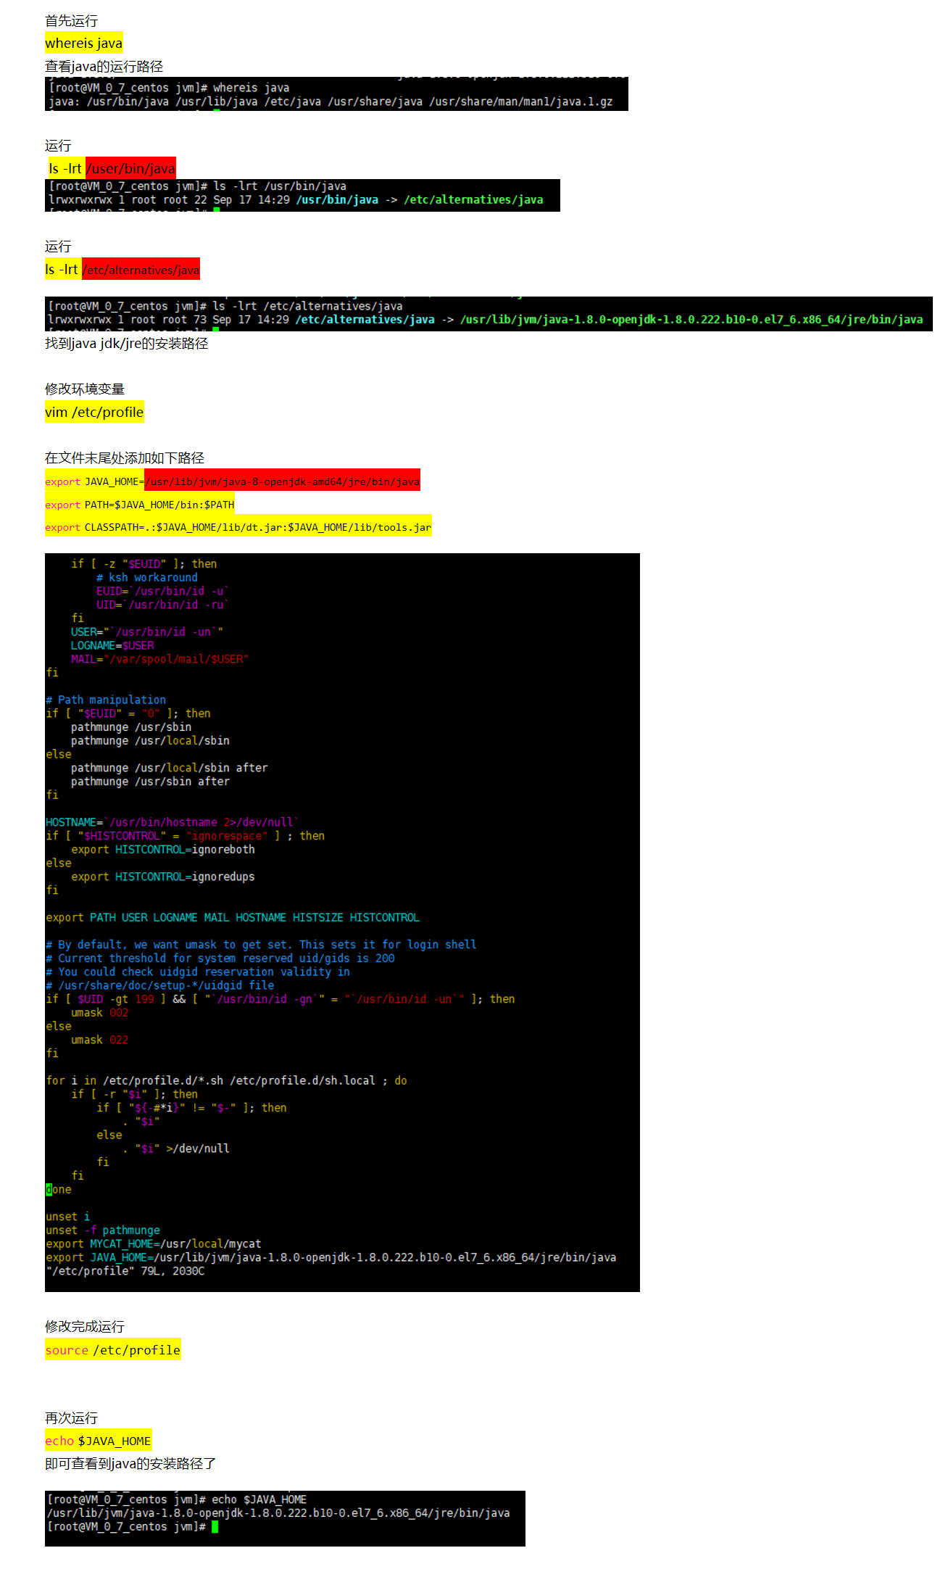Click the "done" line with green cursor
The image size is (935, 1577).
[59, 1189]
